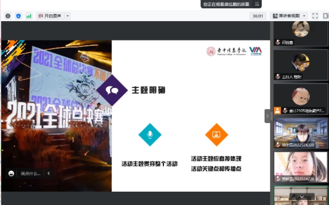Check the green network signal bars icon
Image resolution: width=329 pixels, height=205 pixels.
(x=29, y=16)
